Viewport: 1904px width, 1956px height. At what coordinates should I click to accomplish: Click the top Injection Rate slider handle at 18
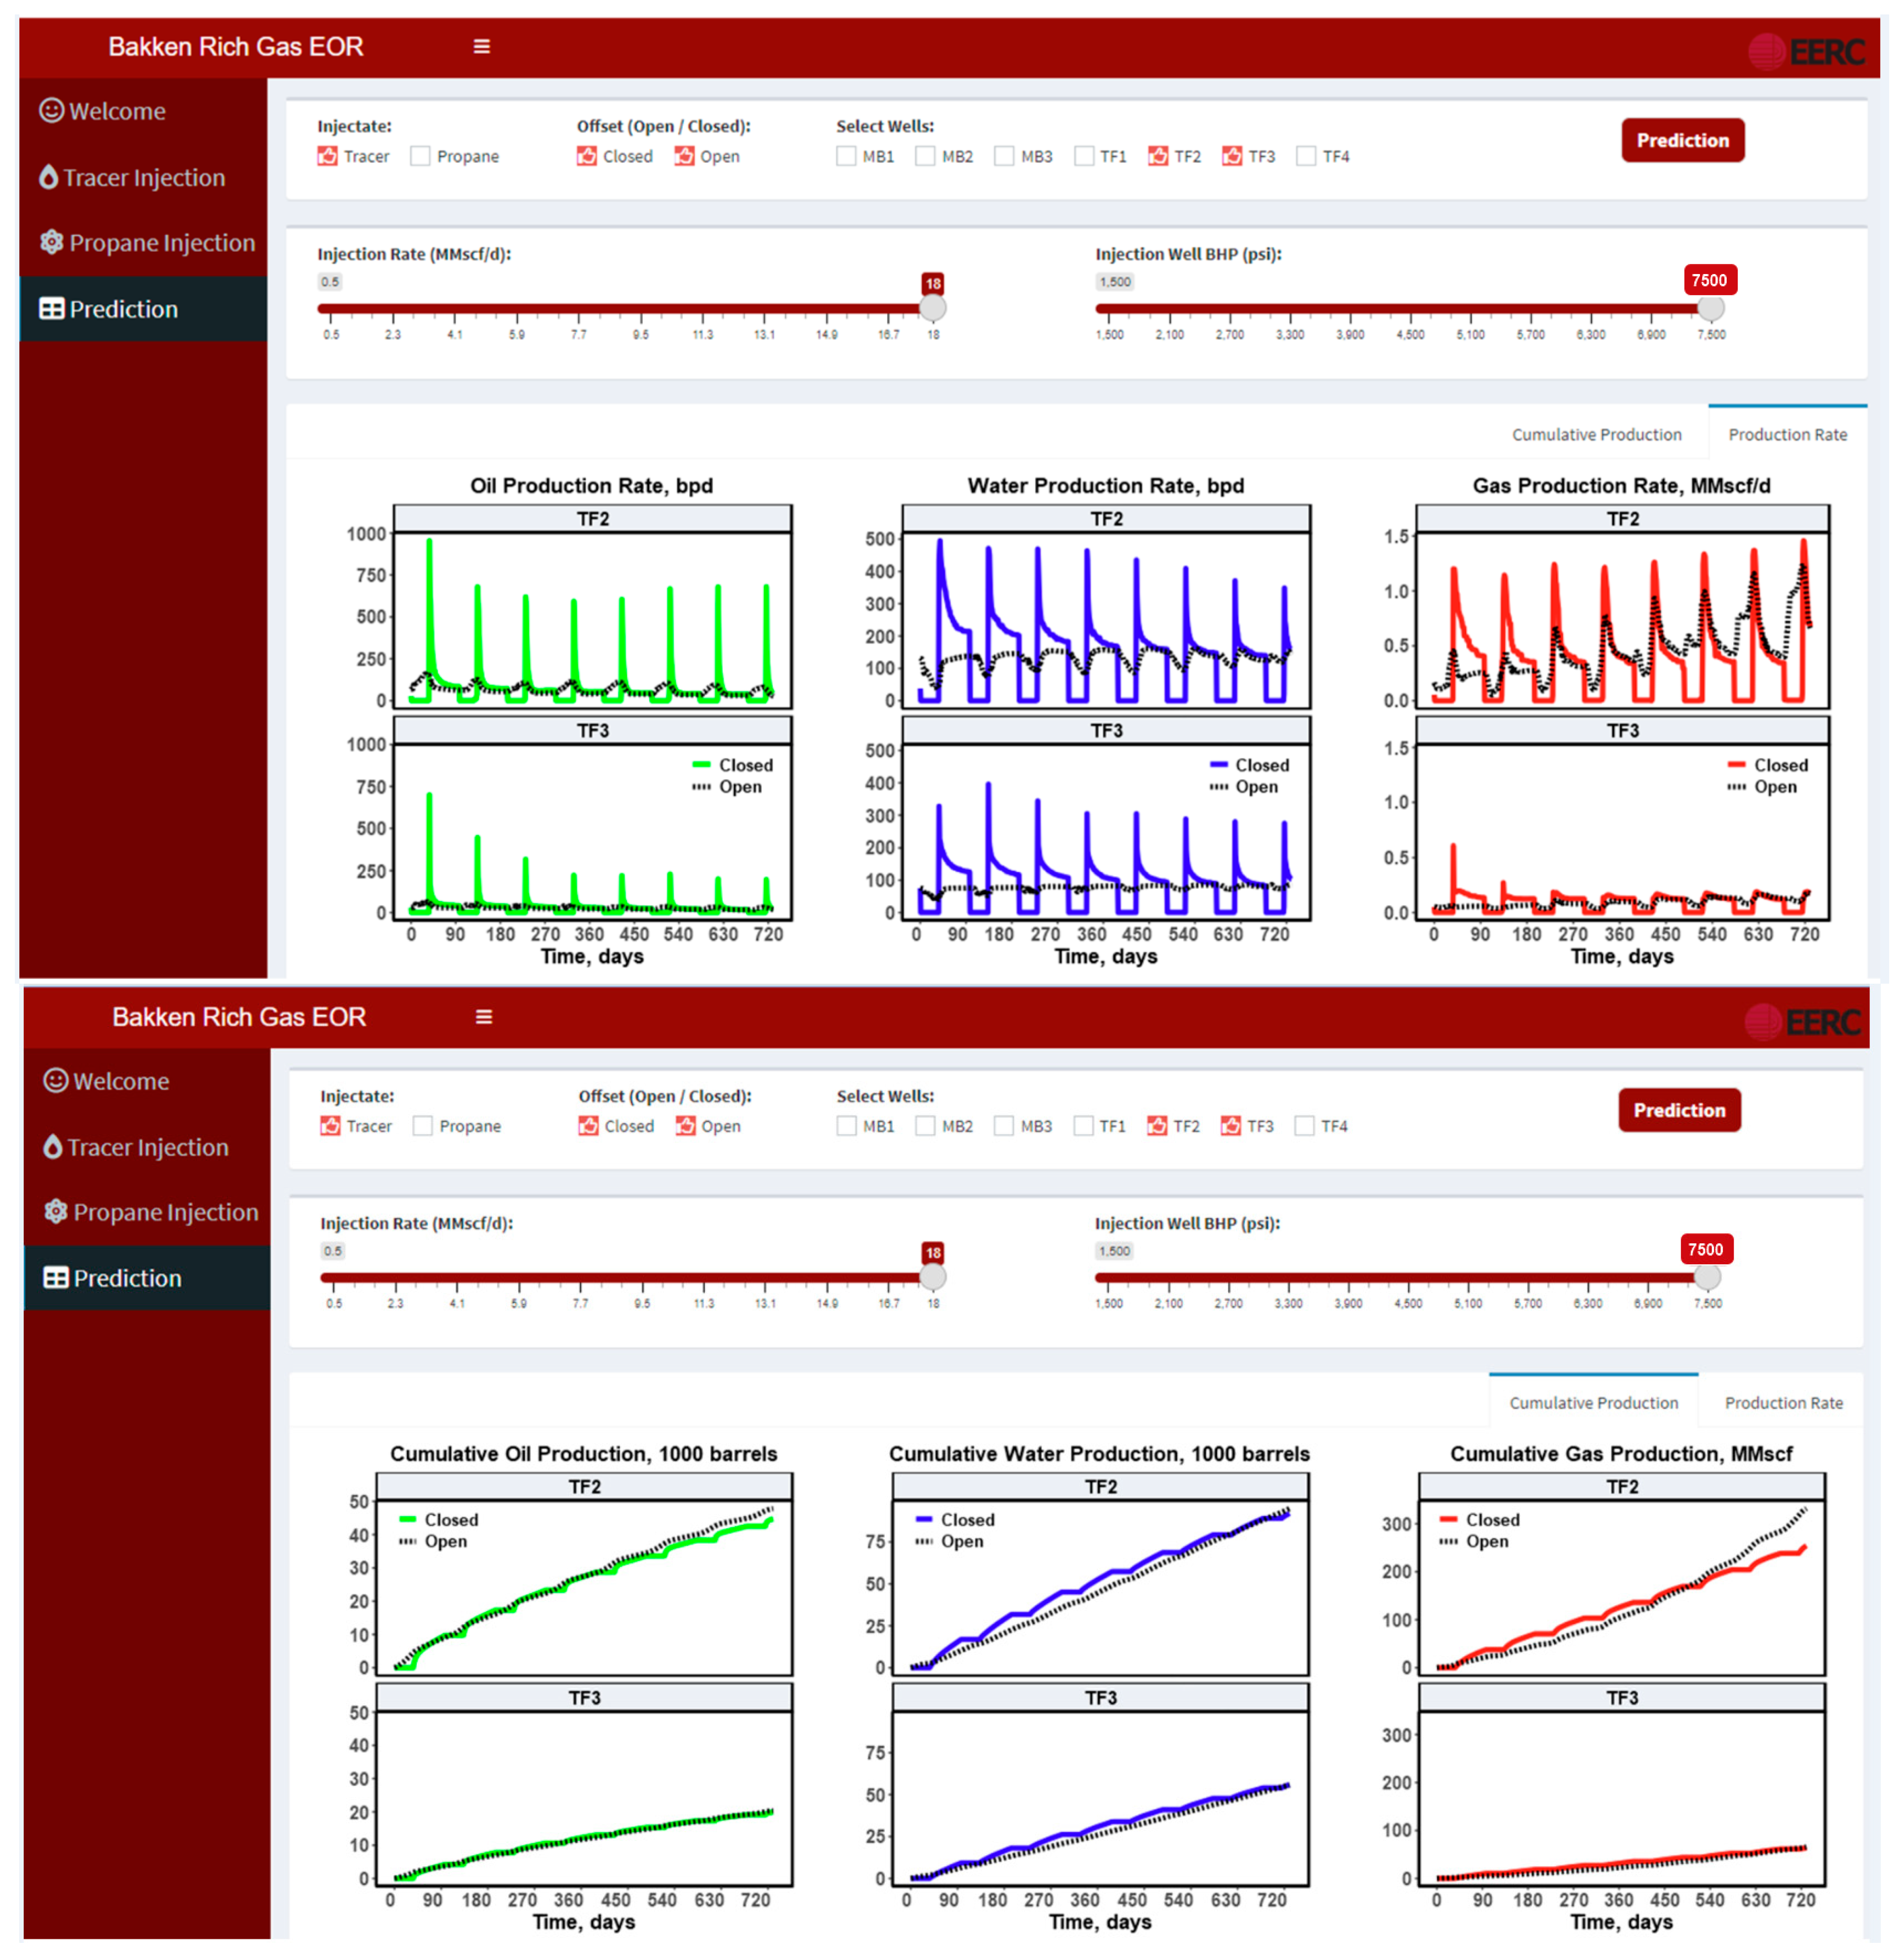click(x=932, y=308)
